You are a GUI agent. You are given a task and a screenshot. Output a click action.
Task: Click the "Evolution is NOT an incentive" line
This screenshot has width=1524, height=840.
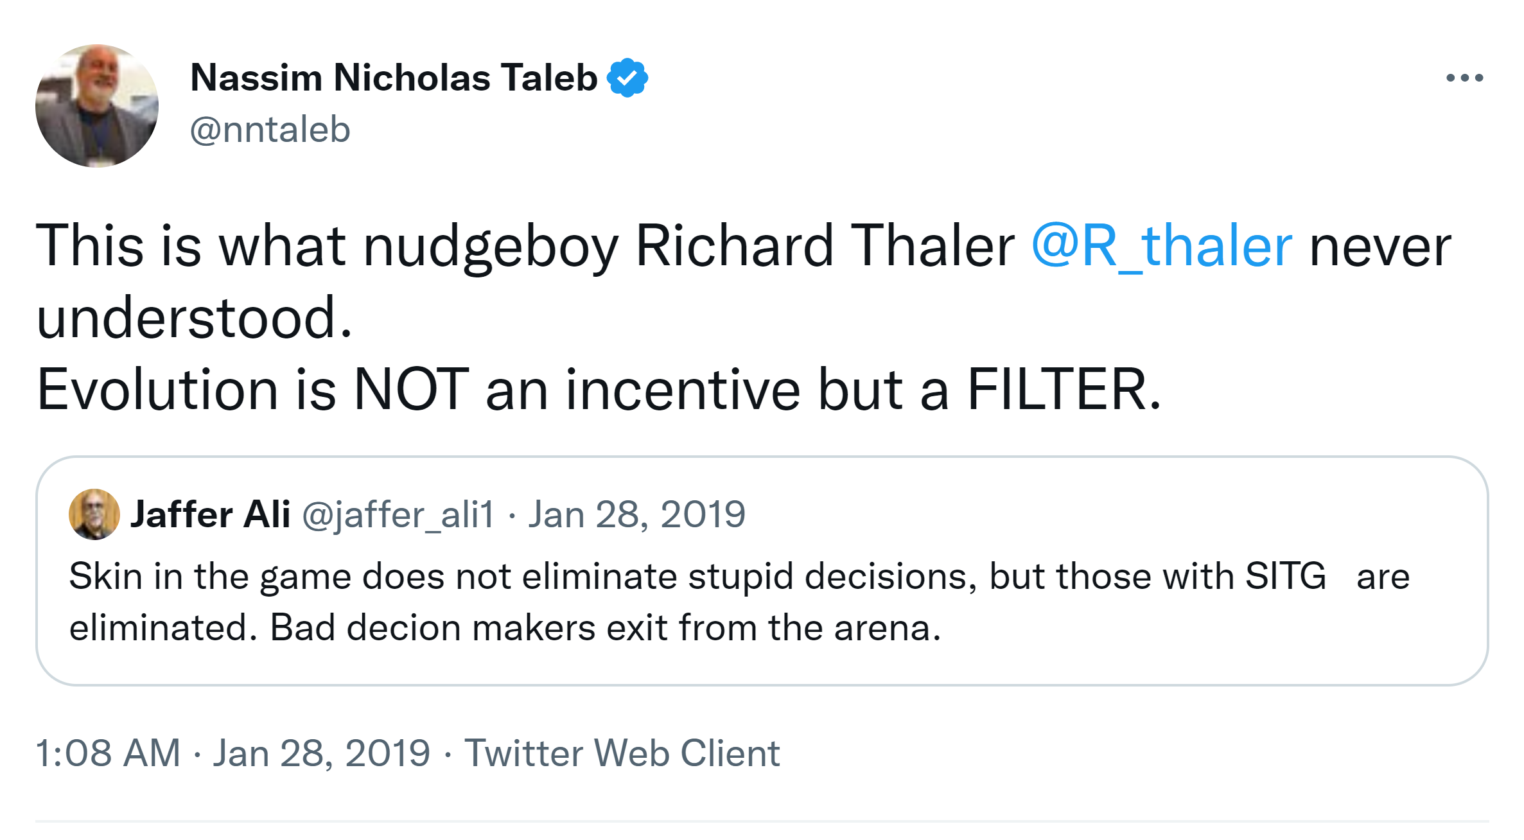[597, 390]
